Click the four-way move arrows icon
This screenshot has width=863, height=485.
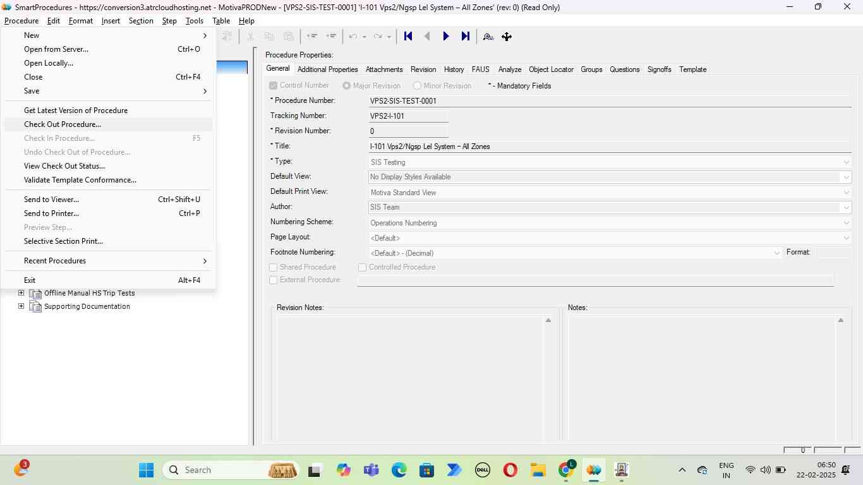click(507, 37)
